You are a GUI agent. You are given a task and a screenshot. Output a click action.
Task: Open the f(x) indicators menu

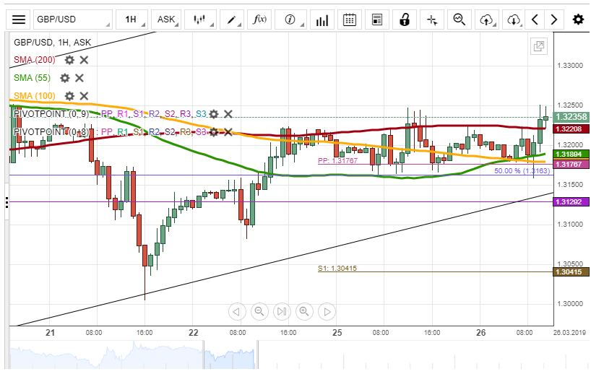(259, 19)
